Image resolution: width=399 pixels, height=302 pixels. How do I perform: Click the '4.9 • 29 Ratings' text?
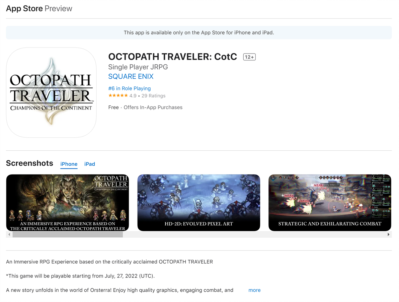click(x=147, y=96)
